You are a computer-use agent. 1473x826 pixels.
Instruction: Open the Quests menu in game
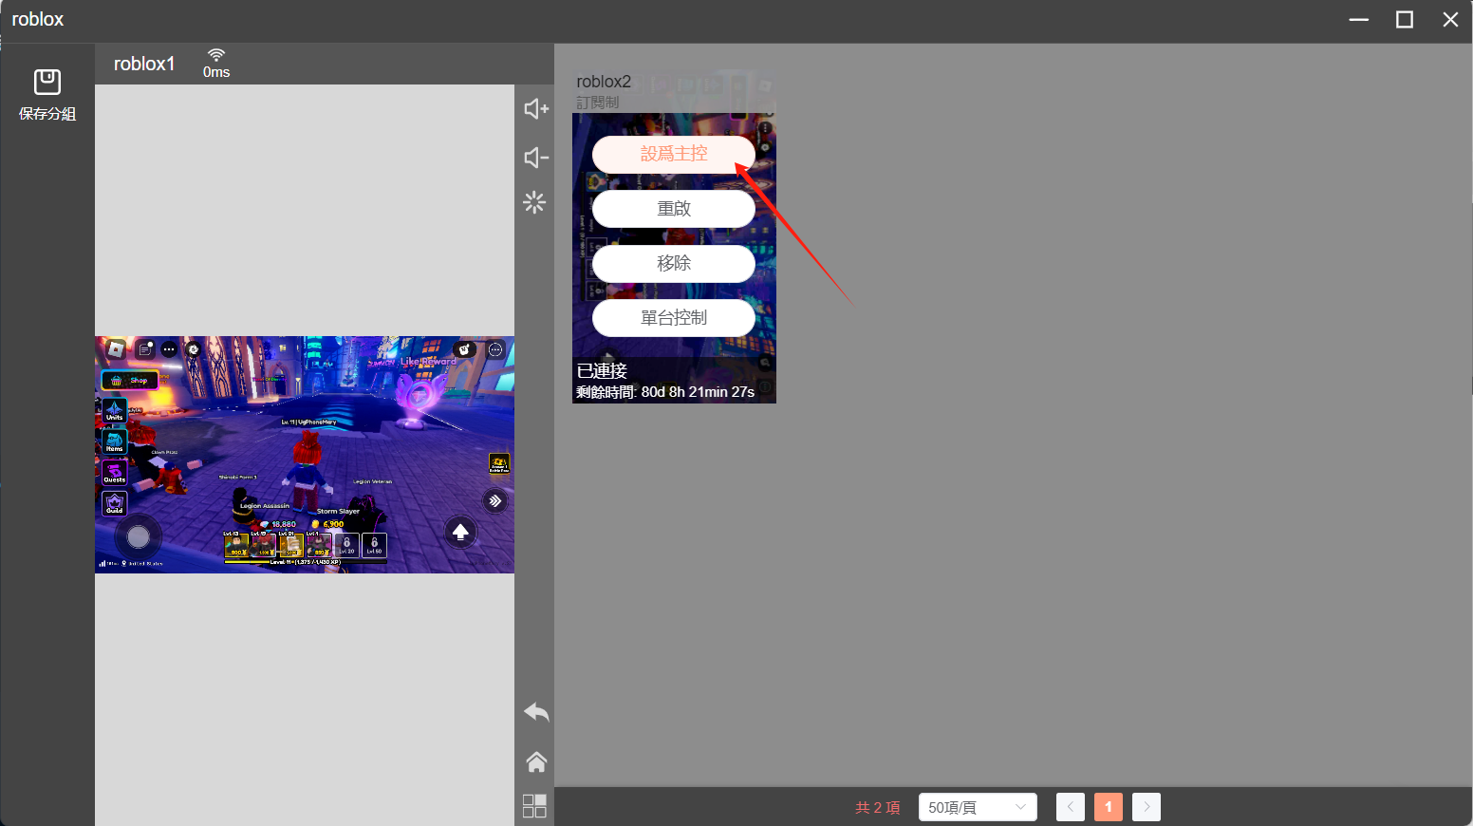pos(115,473)
